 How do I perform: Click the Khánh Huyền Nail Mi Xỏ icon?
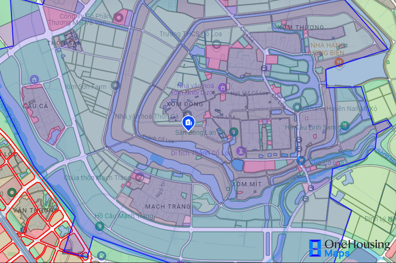coord(297,107)
